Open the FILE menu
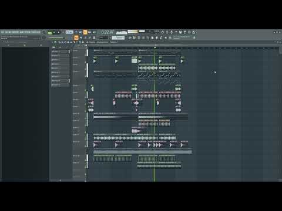 [x=2, y=32]
